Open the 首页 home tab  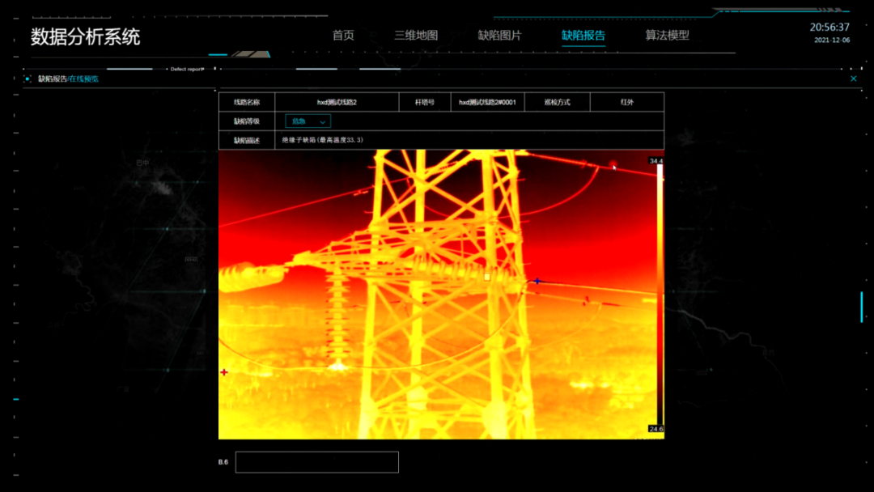click(343, 36)
